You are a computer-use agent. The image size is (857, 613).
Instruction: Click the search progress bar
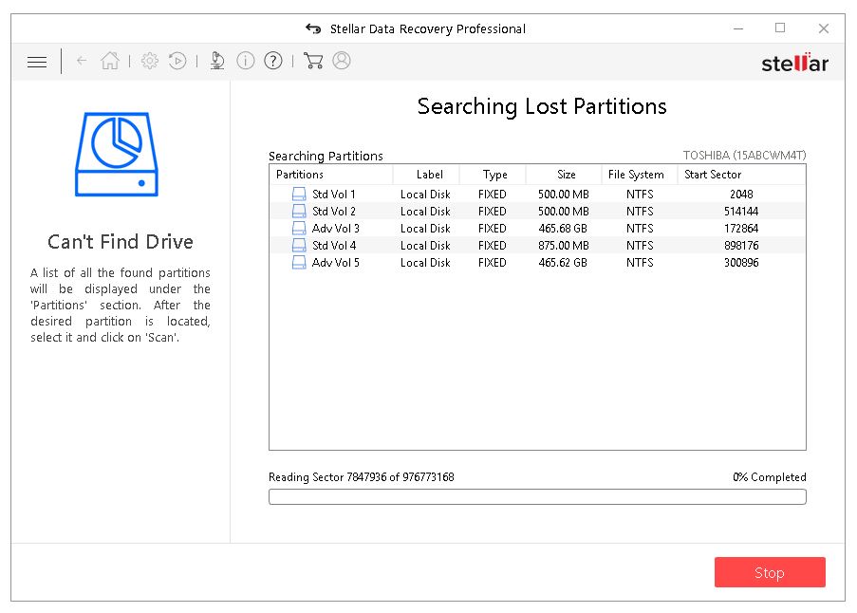click(537, 496)
